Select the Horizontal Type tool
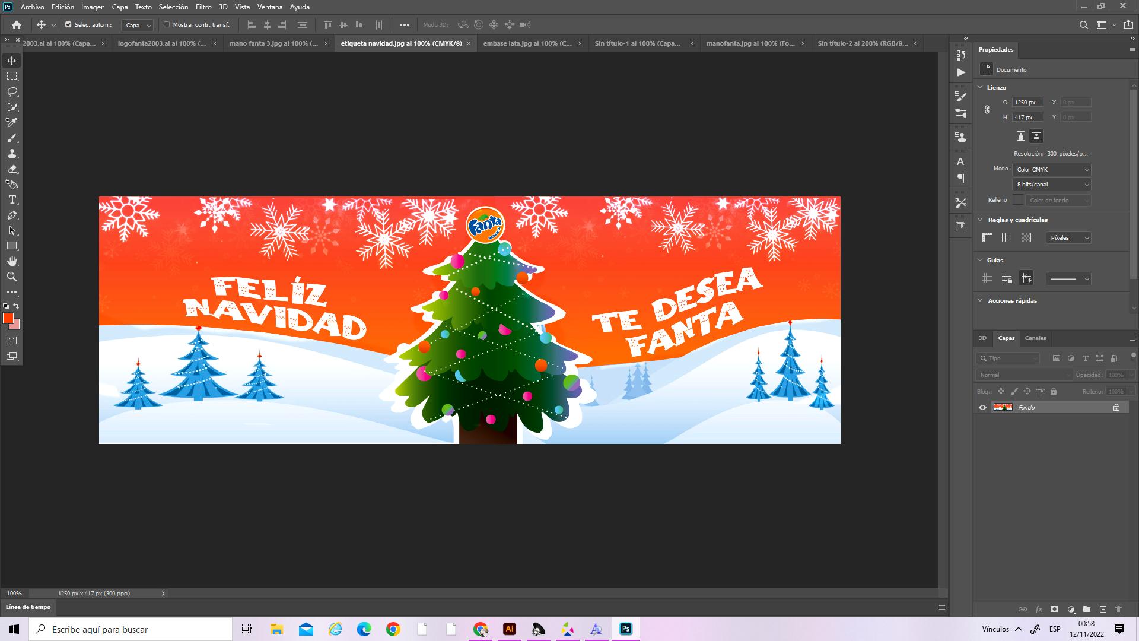 coord(12,200)
